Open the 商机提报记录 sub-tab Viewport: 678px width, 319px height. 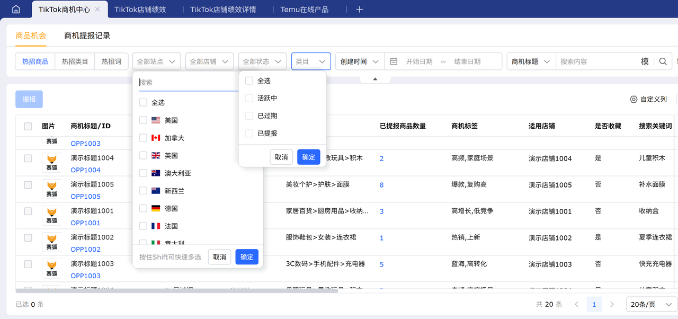click(87, 36)
